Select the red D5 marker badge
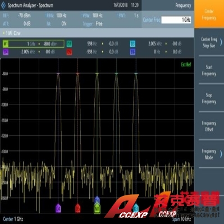This screenshot has height=224, width=224. [x=69, y=52]
